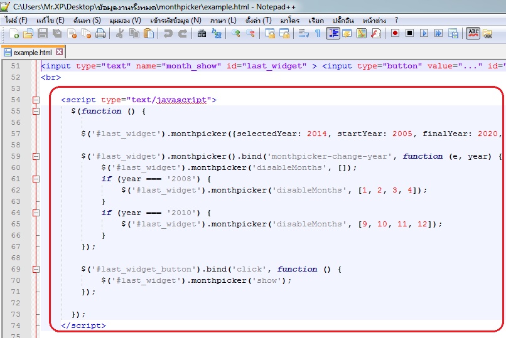Toggle Show All Characters pilcrow icon
Screen dimensions: 506x338
[318, 34]
